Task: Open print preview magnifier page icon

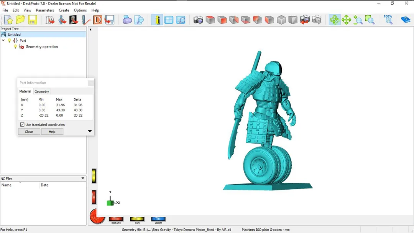Action: coord(139,20)
